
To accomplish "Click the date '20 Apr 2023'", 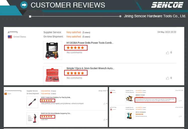I will [x=103, y=91].
